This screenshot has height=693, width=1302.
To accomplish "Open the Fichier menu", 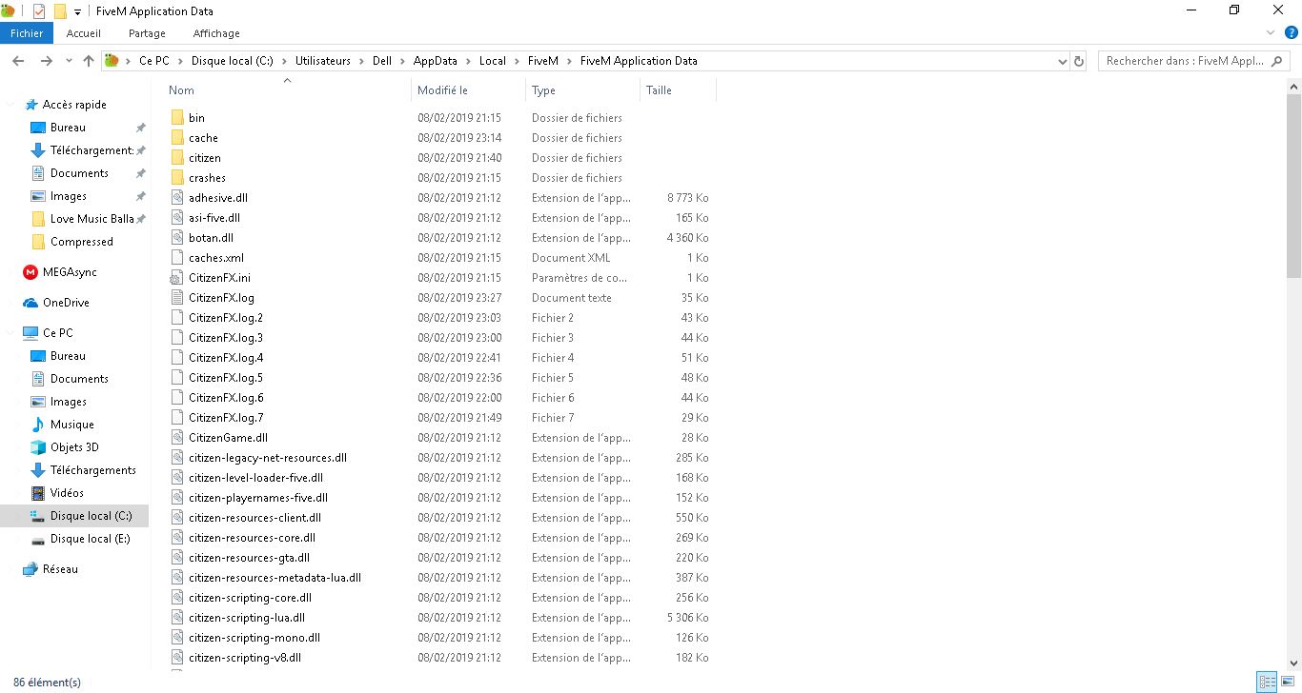I will coord(27,33).
